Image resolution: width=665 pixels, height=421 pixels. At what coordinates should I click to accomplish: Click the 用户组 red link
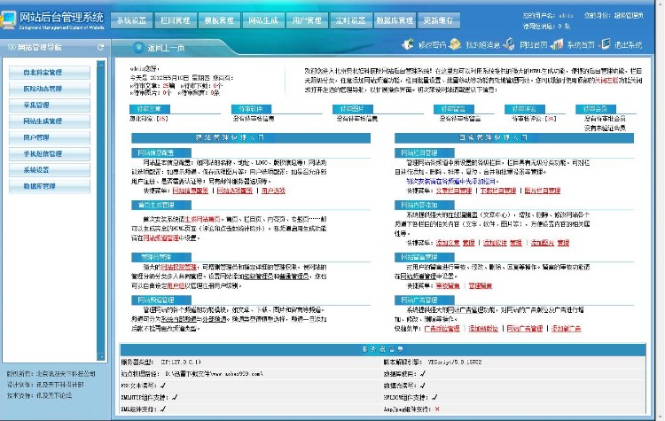coord(176,286)
